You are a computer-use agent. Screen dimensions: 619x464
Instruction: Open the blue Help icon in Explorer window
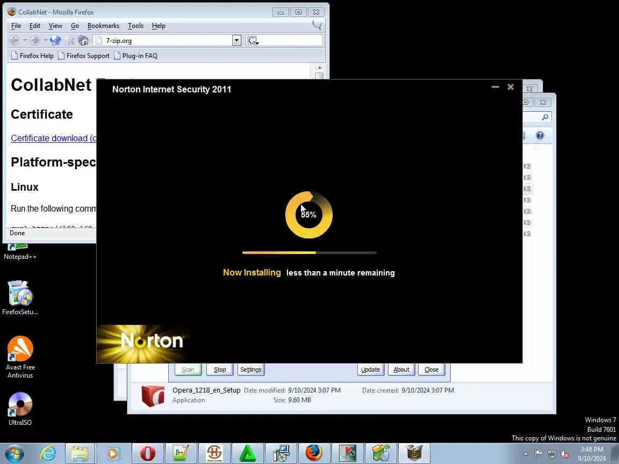pyautogui.click(x=539, y=135)
